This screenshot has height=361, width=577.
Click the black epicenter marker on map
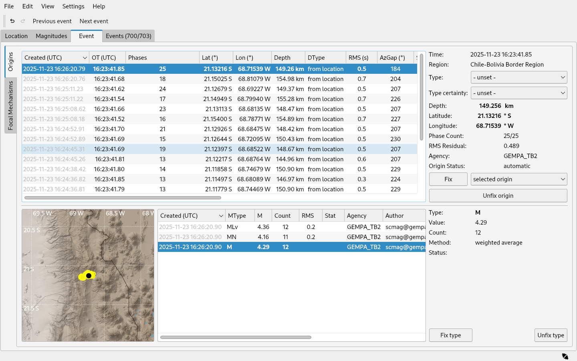(89, 276)
